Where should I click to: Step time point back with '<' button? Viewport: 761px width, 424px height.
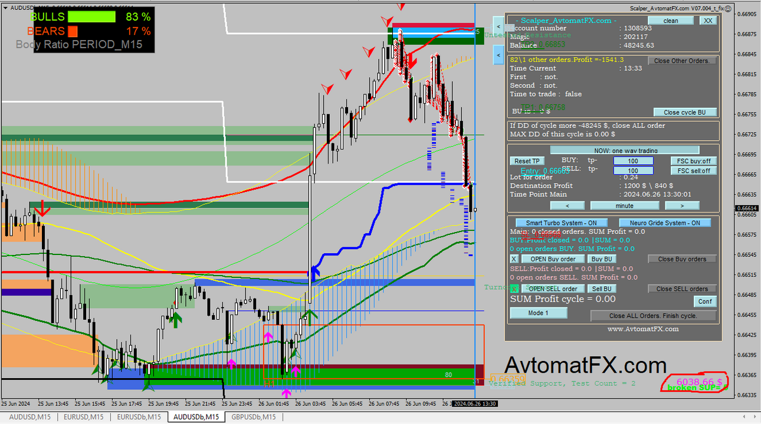point(568,206)
